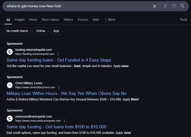The height and width of the screenshot is (137, 191).
Task: Start voice search with the microphone icon
Action: click(x=165, y=6)
